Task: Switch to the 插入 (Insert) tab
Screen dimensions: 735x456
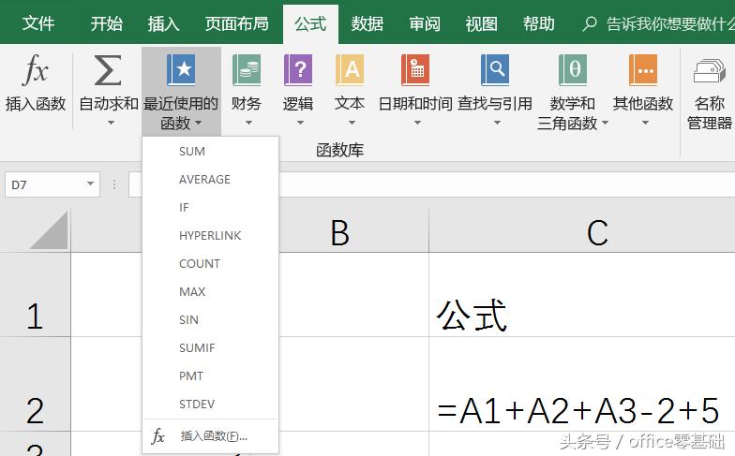Action: (164, 23)
